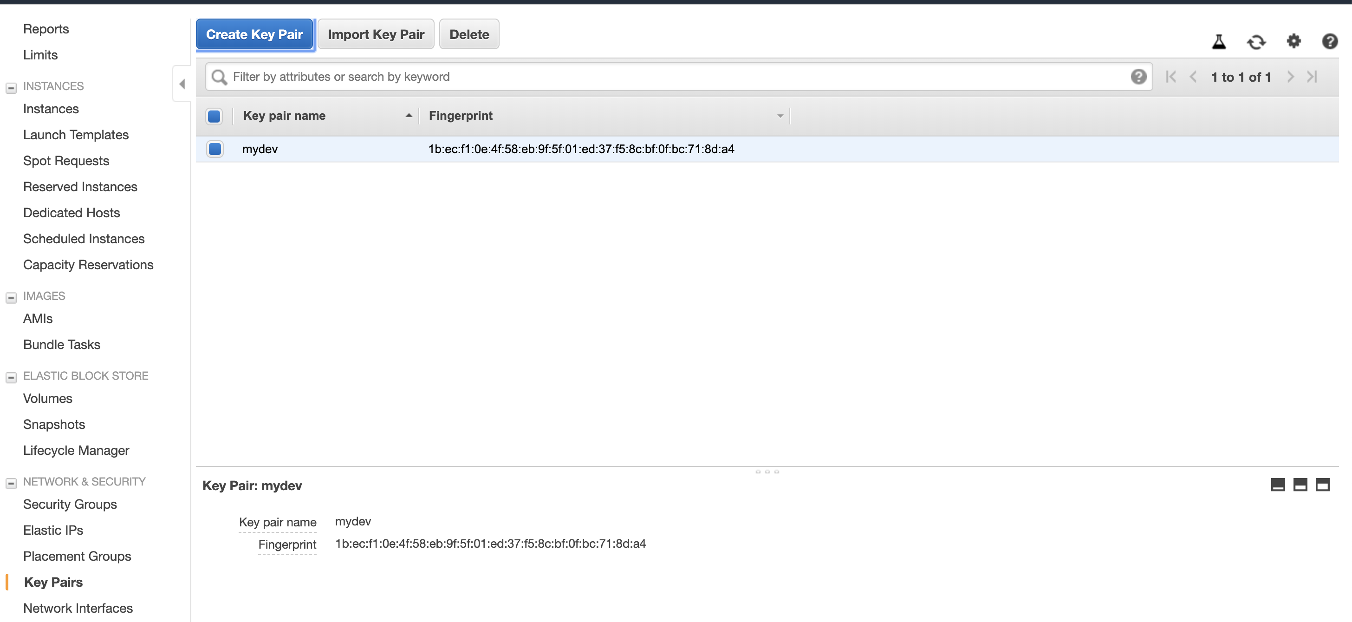Click the mydev name in table row
Screen dimensions: 1352x622
click(260, 149)
